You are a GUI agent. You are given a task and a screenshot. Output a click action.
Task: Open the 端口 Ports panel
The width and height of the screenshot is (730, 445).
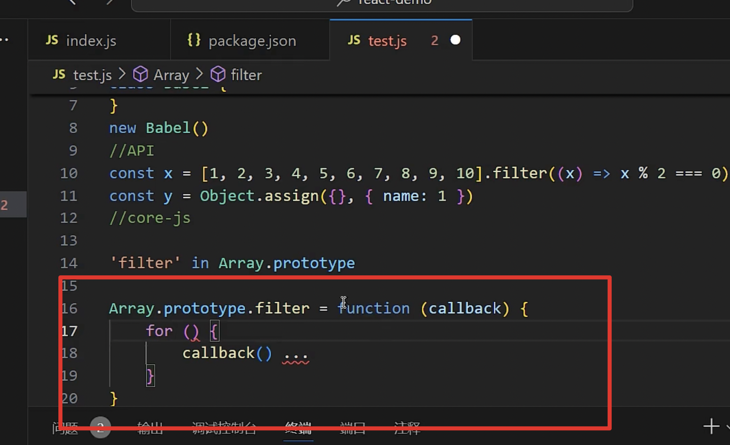[352, 427]
